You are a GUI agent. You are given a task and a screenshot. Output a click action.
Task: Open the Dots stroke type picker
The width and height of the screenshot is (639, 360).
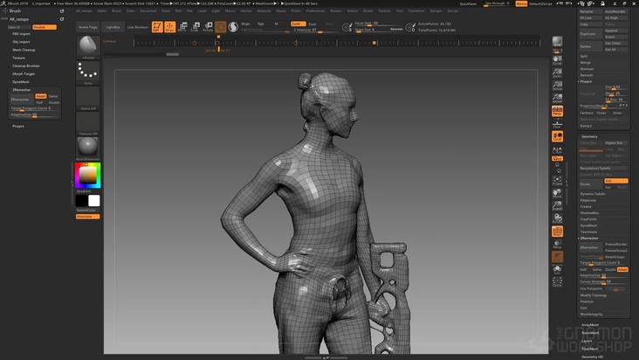point(88,73)
